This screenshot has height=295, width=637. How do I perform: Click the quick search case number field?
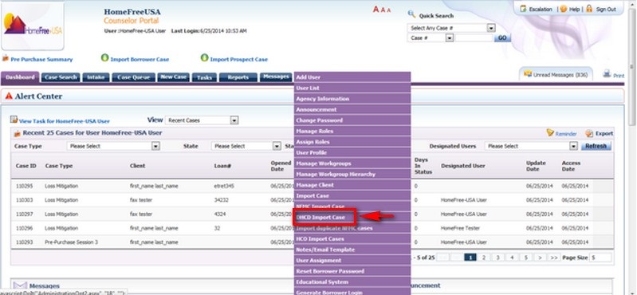click(x=474, y=37)
